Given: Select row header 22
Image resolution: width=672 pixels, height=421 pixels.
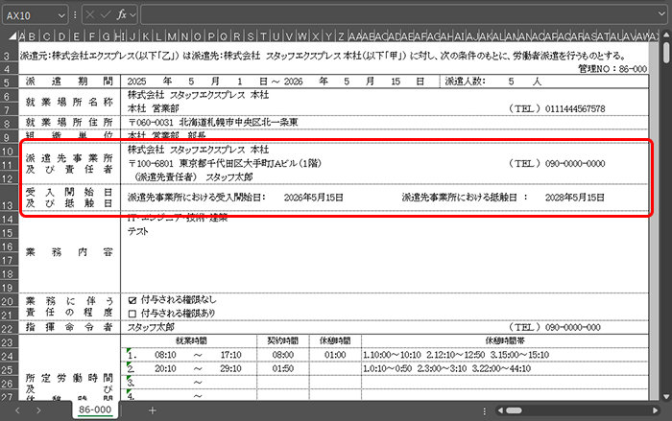Looking at the screenshot, I should (x=7, y=329).
